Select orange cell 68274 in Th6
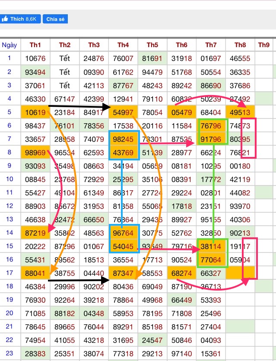 click(x=181, y=273)
